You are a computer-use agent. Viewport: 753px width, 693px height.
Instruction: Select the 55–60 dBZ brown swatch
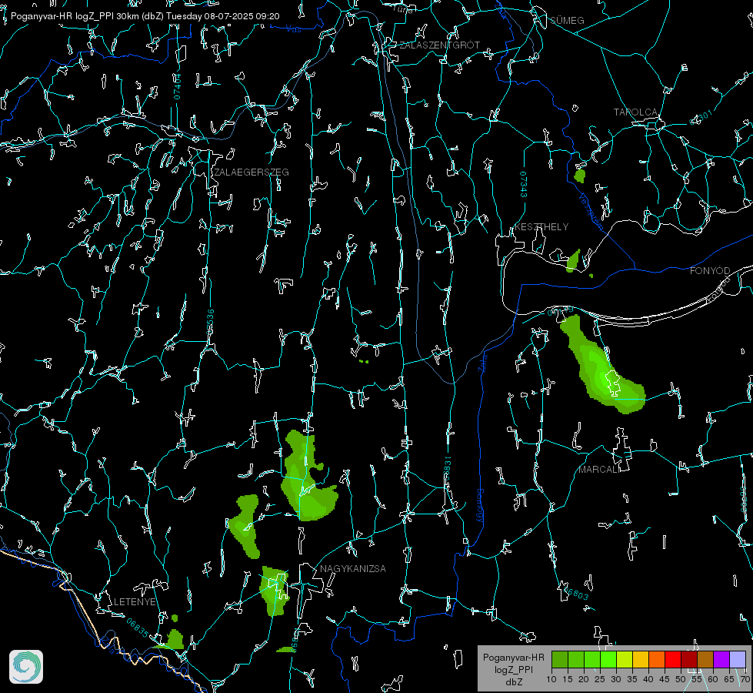click(x=705, y=659)
